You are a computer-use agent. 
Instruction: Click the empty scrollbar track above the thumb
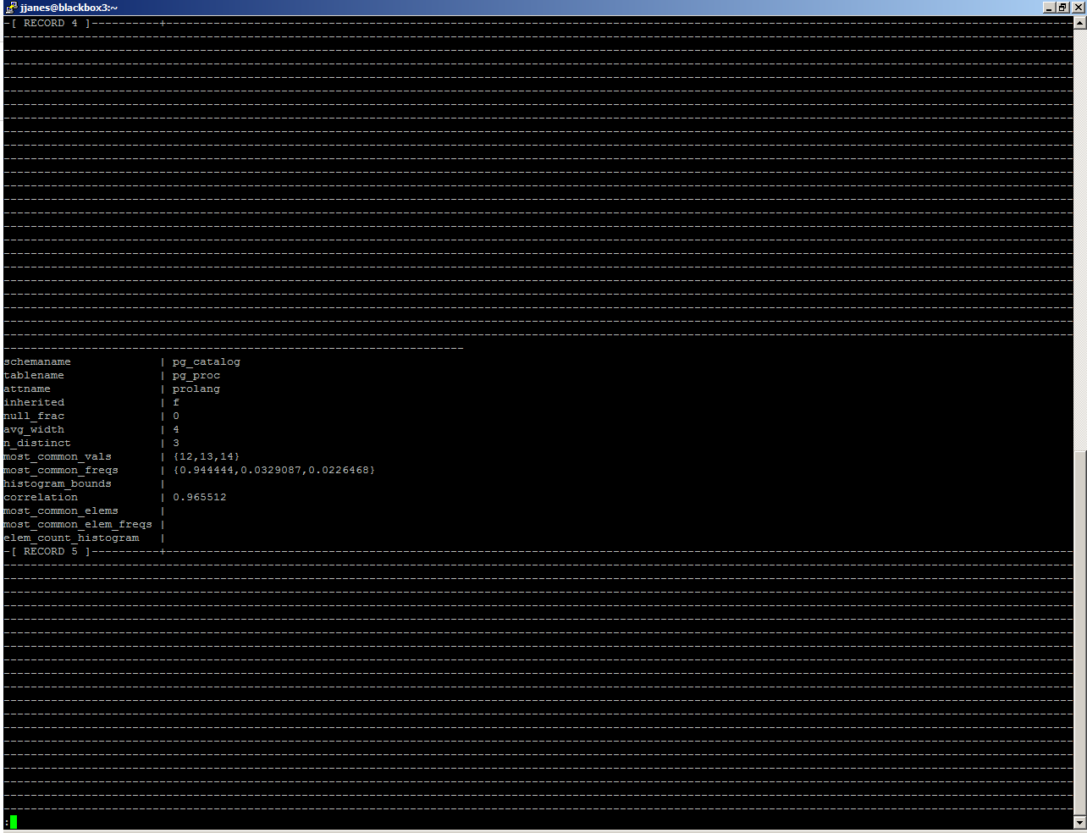click(1079, 237)
